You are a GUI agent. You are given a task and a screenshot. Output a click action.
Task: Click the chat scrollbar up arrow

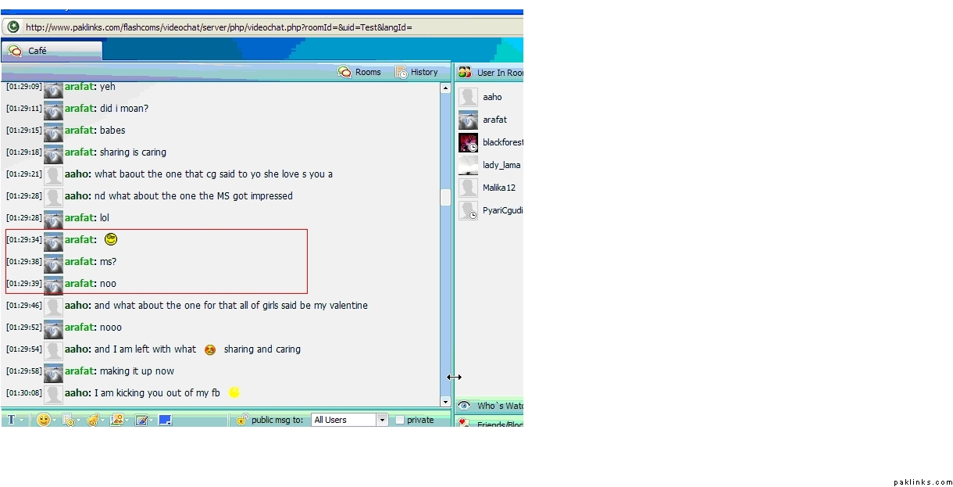pos(445,88)
